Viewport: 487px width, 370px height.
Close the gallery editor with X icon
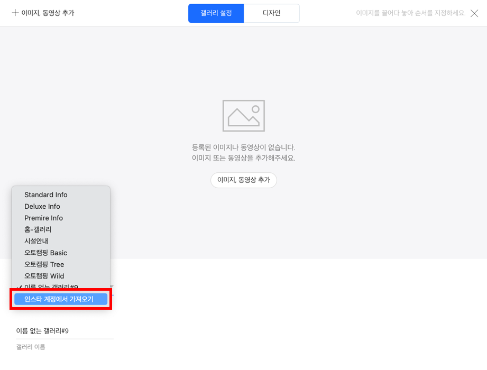[x=474, y=13]
